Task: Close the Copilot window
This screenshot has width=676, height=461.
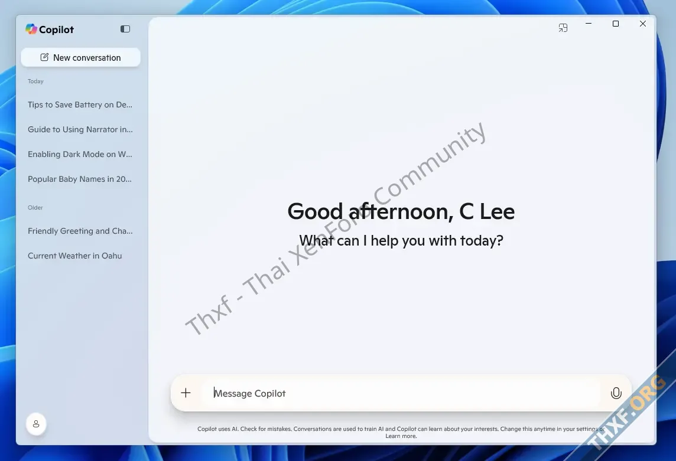Action: [x=643, y=24]
